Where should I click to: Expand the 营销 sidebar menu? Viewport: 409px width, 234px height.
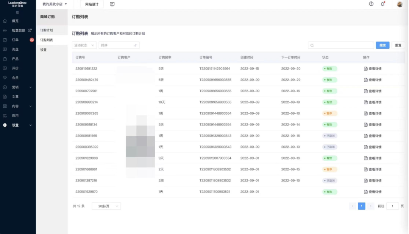tap(17, 87)
